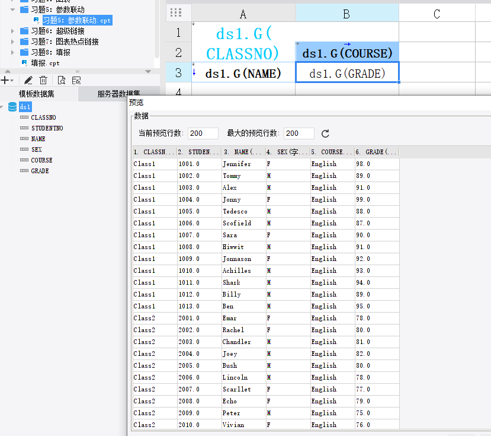Click the 习题8 folder icon
This screenshot has width=491, height=436.
tap(24, 52)
